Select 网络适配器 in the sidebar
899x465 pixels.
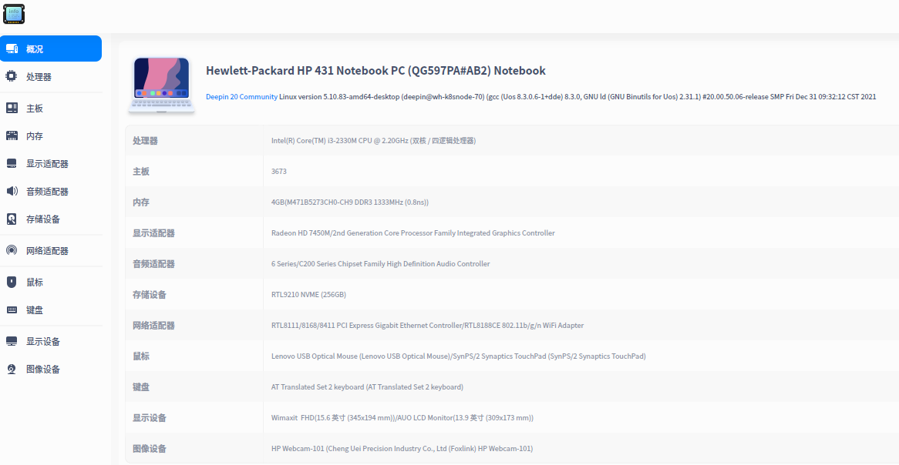(x=51, y=251)
